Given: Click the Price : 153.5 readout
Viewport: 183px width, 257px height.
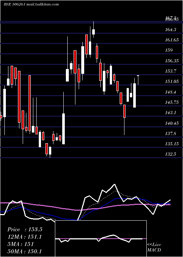Looking at the screenshot, I should (25, 229).
